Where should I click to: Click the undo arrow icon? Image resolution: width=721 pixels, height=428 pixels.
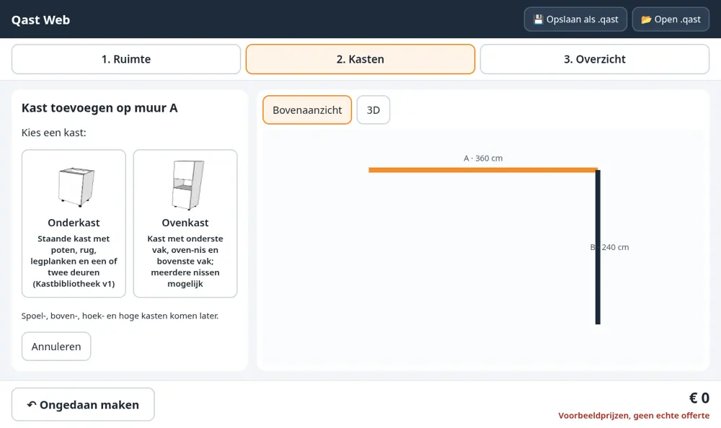(31, 404)
